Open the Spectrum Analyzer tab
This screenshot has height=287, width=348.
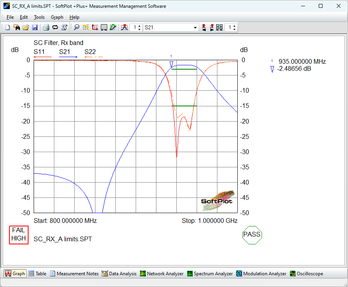[x=210, y=274]
